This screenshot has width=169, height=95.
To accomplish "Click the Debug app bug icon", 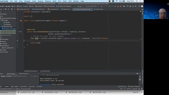I will tap(110, 6).
